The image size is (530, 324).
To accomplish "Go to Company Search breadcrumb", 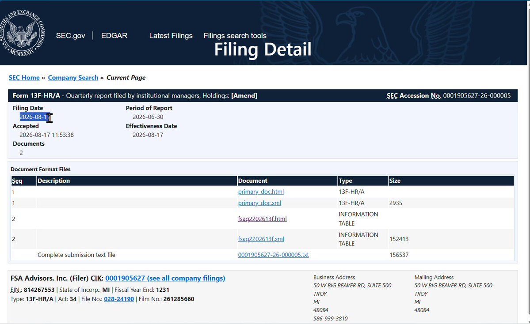I will pos(73,78).
